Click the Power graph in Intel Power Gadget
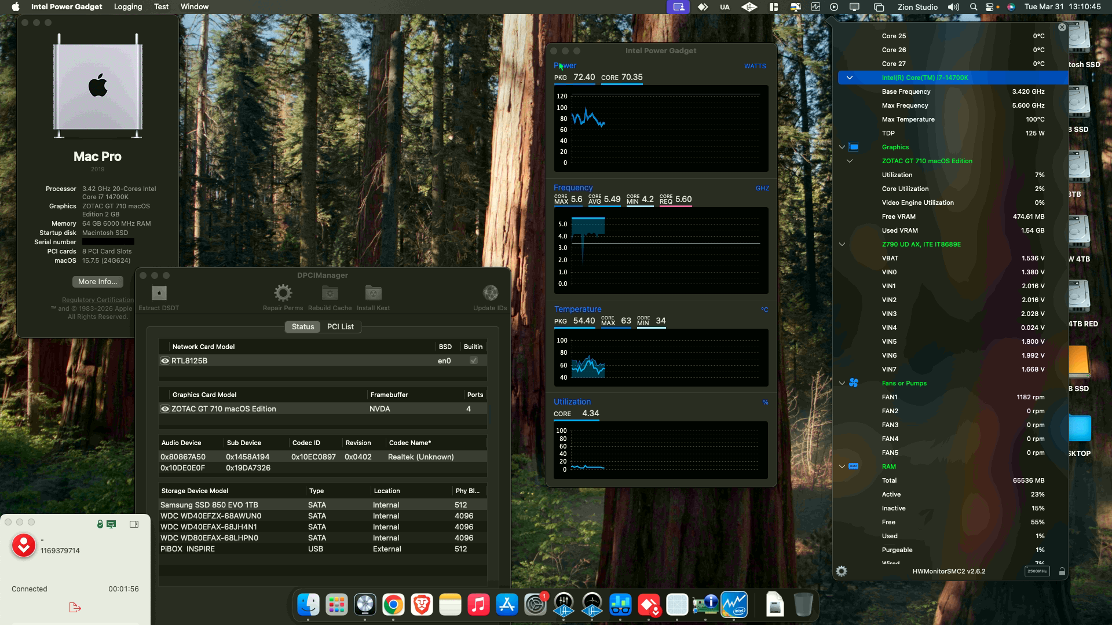The height and width of the screenshot is (625, 1112). pyautogui.click(x=661, y=128)
